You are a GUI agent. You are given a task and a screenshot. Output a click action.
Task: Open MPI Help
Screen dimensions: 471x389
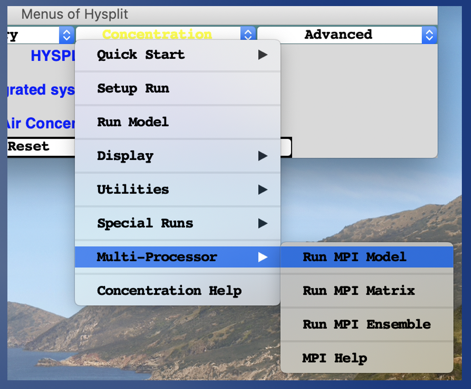(367, 358)
